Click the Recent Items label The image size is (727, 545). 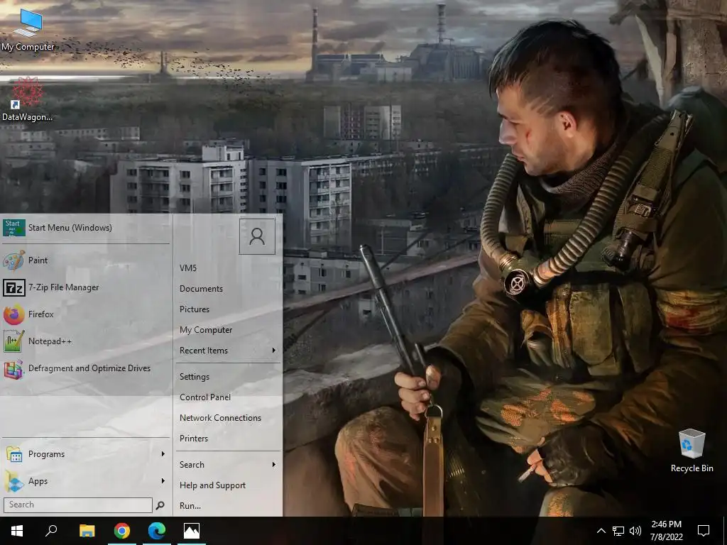pyautogui.click(x=204, y=351)
